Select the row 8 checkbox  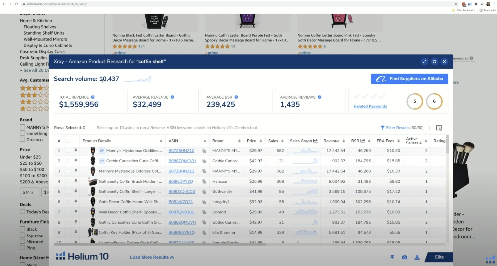(68, 222)
